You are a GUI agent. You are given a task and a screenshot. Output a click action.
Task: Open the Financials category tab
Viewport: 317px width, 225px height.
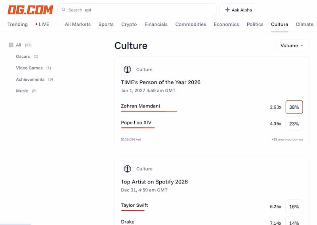click(156, 24)
